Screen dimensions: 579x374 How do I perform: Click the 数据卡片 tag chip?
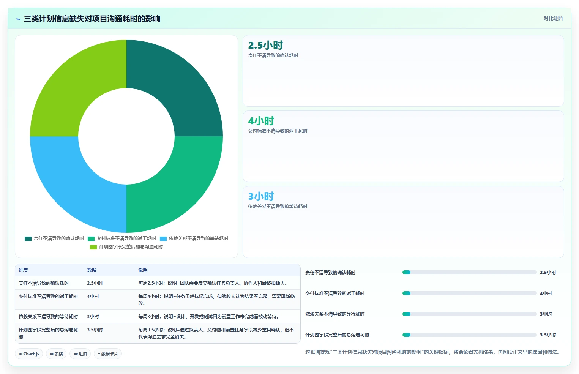point(108,354)
